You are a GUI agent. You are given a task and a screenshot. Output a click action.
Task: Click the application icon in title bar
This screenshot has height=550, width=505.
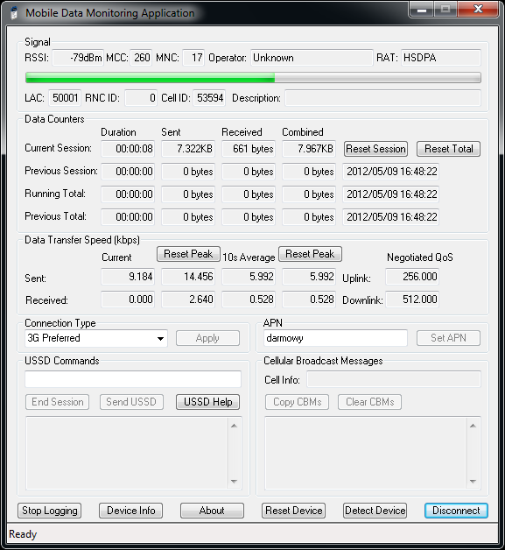coord(14,13)
